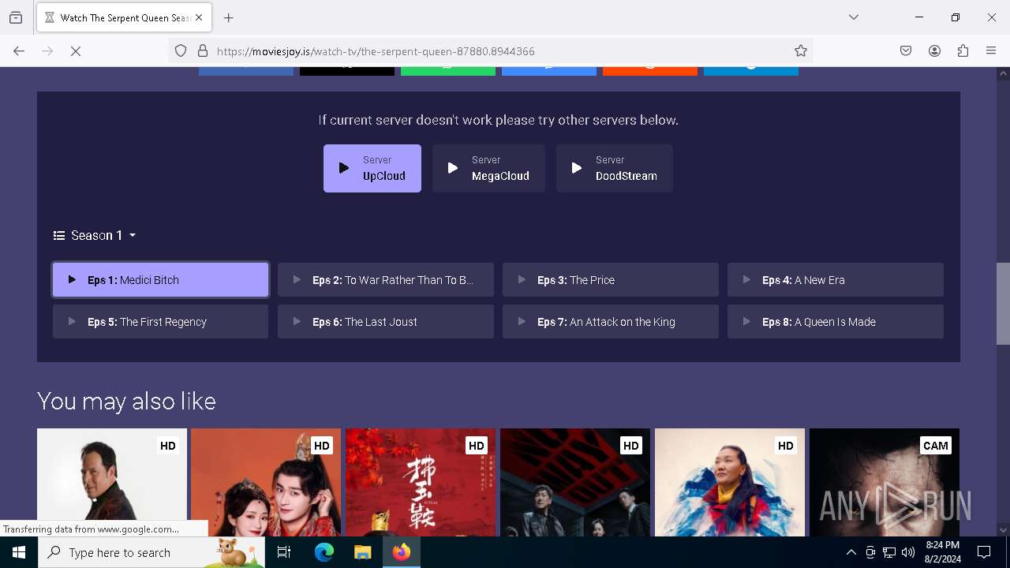Click the Meet Now icon in the system tray
The width and height of the screenshot is (1010, 568).
tap(870, 552)
